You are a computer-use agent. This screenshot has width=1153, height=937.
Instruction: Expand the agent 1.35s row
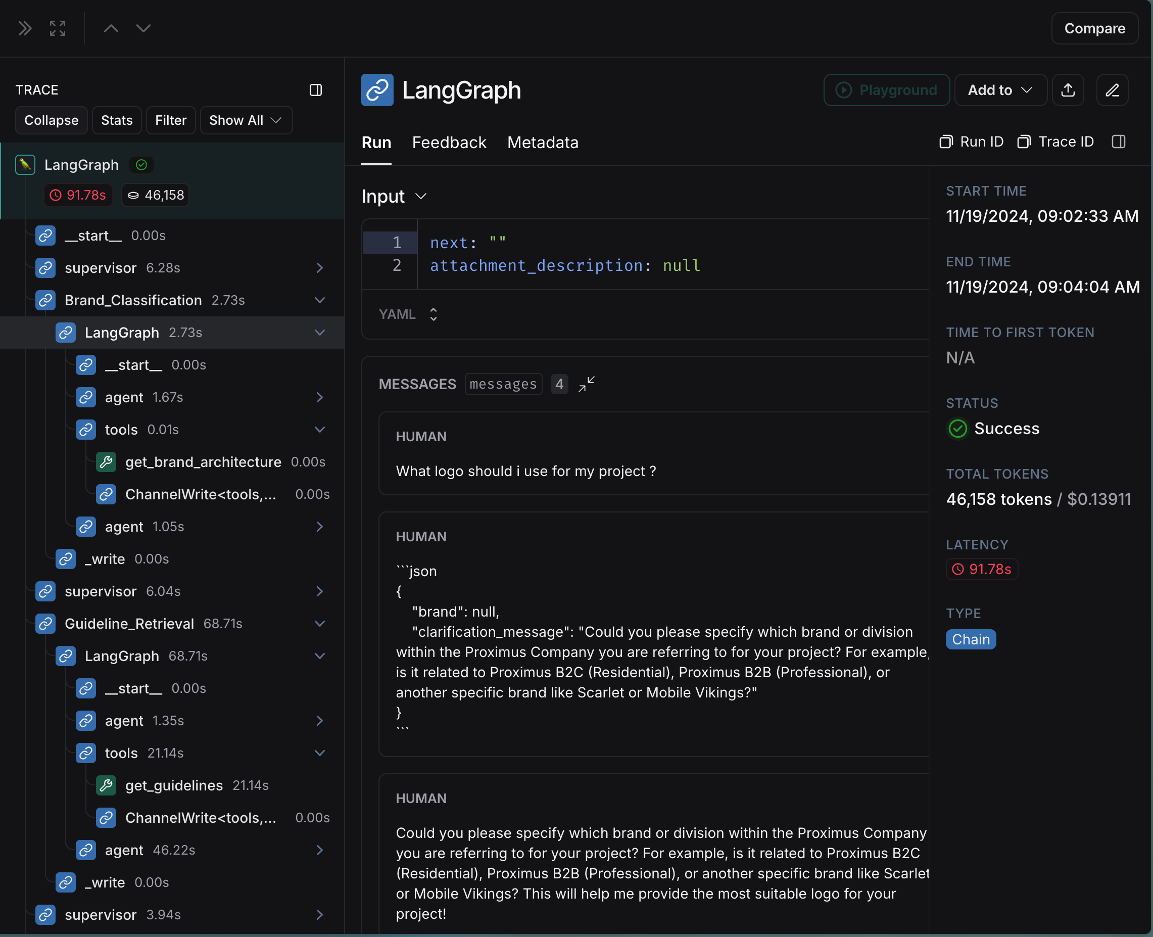coord(319,721)
